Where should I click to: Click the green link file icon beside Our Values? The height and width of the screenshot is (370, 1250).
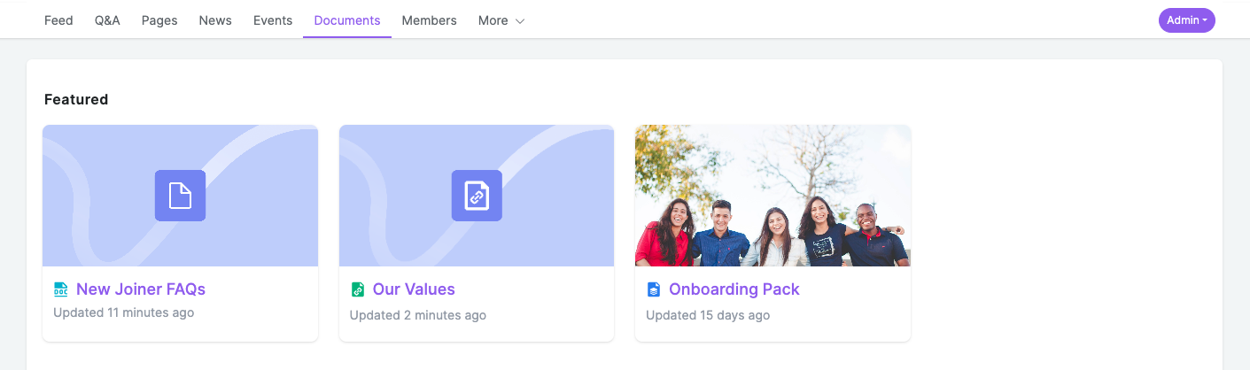click(x=357, y=289)
